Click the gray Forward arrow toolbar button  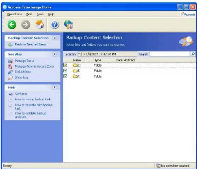pyautogui.click(x=25, y=25)
